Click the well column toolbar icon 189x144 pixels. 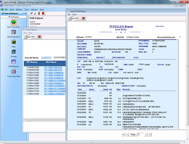click(x=39, y=14)
